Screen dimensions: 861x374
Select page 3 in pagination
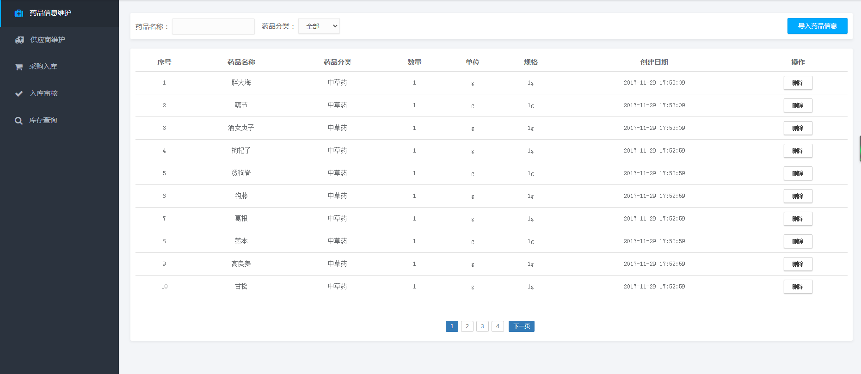click(482, 326)
